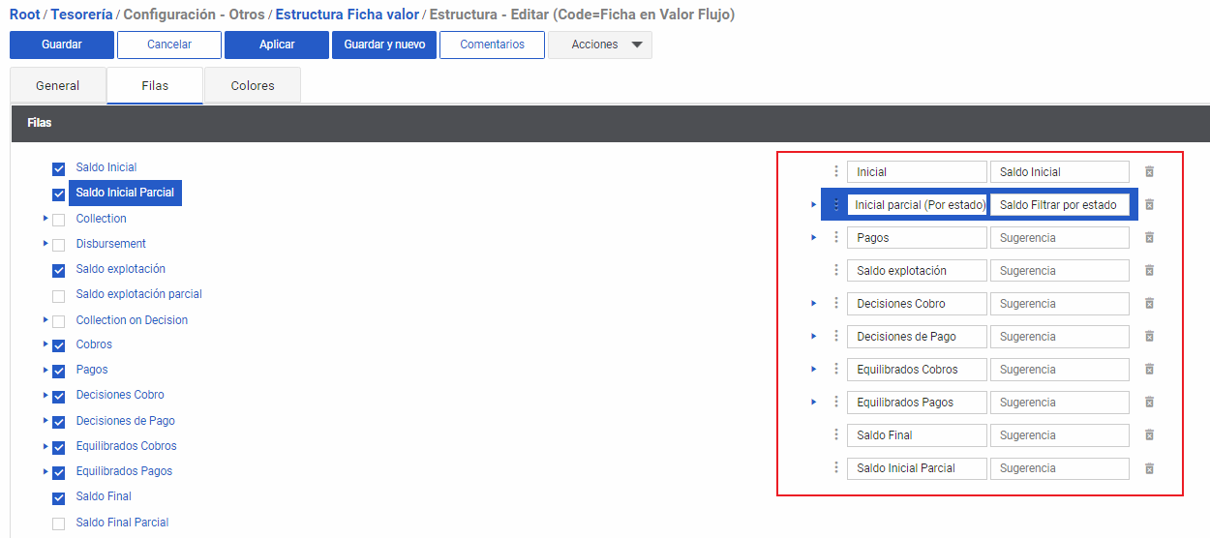Enable the Saldo explotación parcial checkbox

click(x=59, y=295)
